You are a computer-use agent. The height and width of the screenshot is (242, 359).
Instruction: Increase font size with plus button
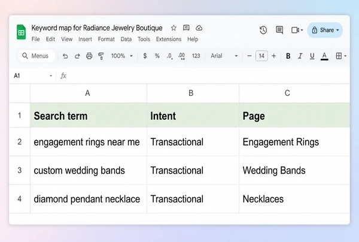[x=273, y=56]
